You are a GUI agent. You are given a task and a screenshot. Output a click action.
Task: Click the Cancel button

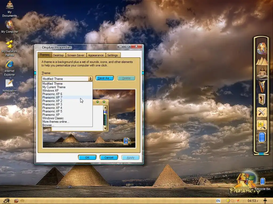tap(109, 158)
